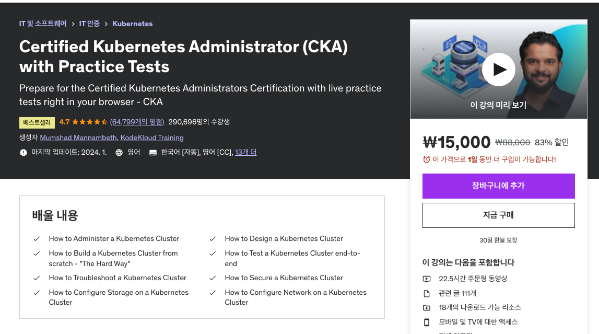
Task: Click the star rating icons
Action: tap(90, 122)
